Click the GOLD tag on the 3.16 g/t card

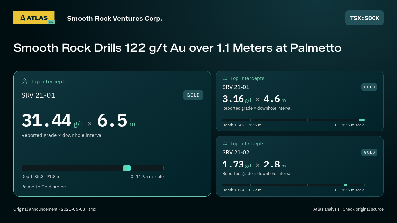tap(369, 87)
